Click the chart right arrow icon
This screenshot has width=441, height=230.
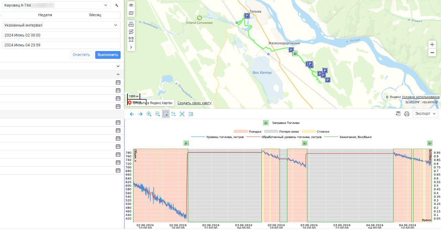[140, 114]
